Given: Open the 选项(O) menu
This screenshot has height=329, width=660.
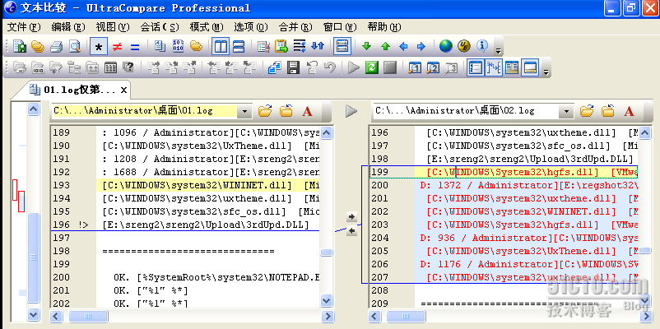Looking at the screenshot, I should tap(251, 27).
